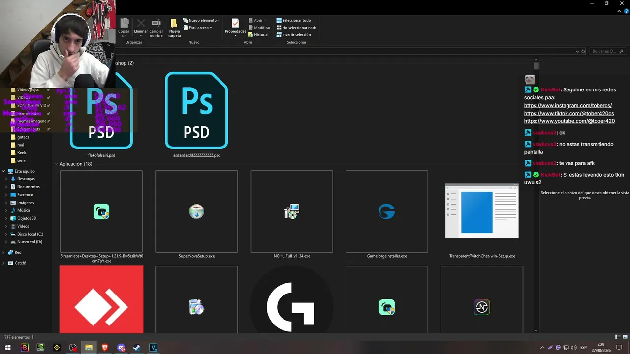
Task: Open the Windows Start menu
Action: tap(8, 348)
